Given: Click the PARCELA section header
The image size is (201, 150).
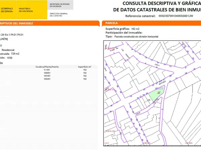Looking at the screenshot, I should pyautogui.click(x=112, y=23).
